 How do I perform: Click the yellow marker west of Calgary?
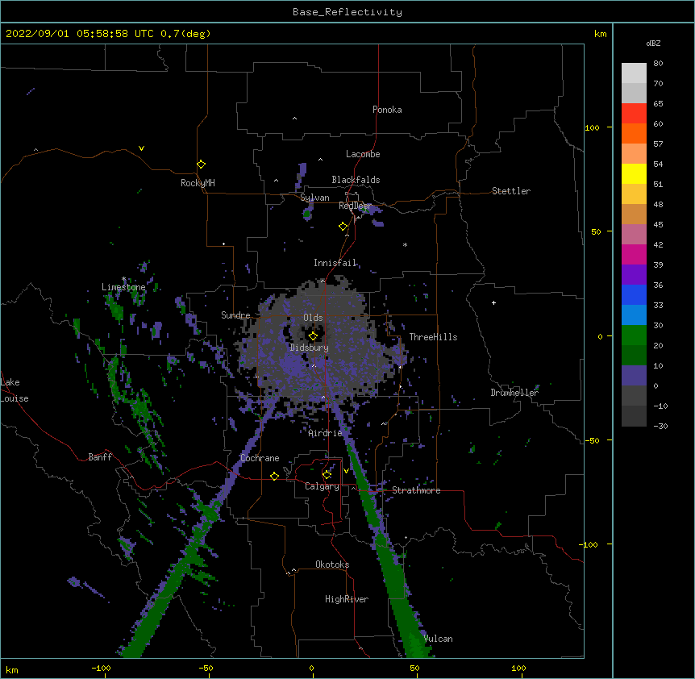[274, 476]
